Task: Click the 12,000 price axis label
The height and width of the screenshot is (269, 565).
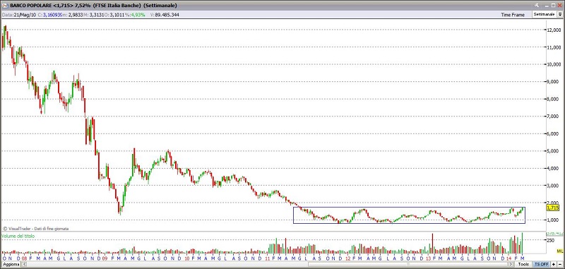Action: pyautogui.click(x=554, y=30)
